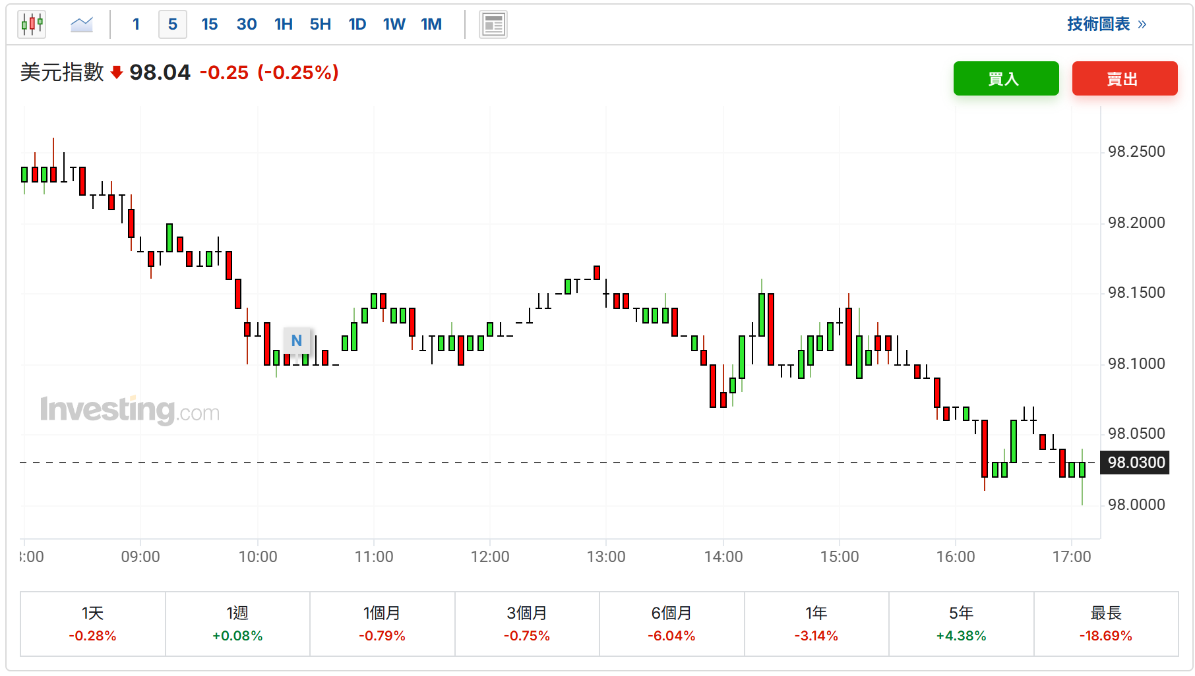Click the green 買入 button

click(1006, 78)
